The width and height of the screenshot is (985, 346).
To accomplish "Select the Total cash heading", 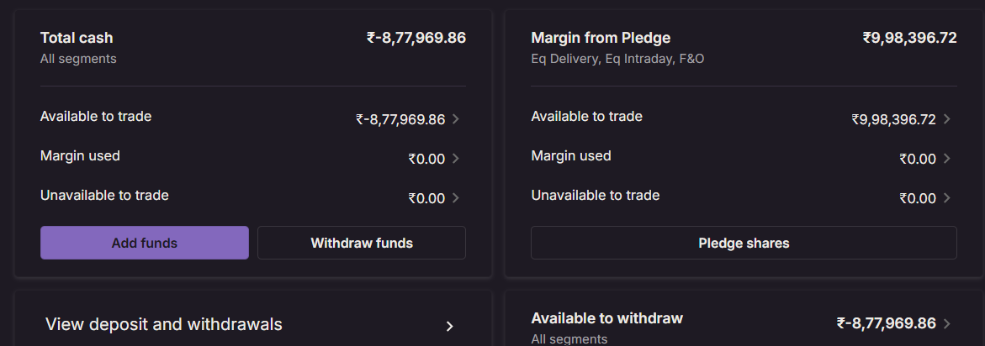I will pyautogui.click(x=77, y=38).
